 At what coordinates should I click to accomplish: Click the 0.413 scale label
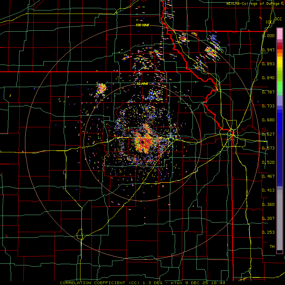(x=268, y=190)
